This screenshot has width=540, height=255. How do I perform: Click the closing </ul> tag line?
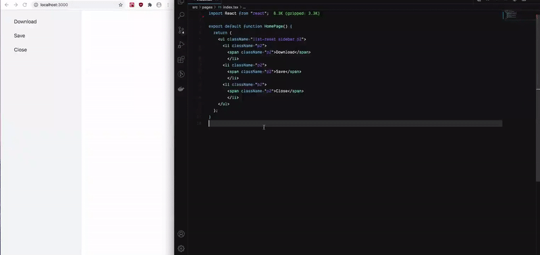pyautogui.click(x=223, y=104)
